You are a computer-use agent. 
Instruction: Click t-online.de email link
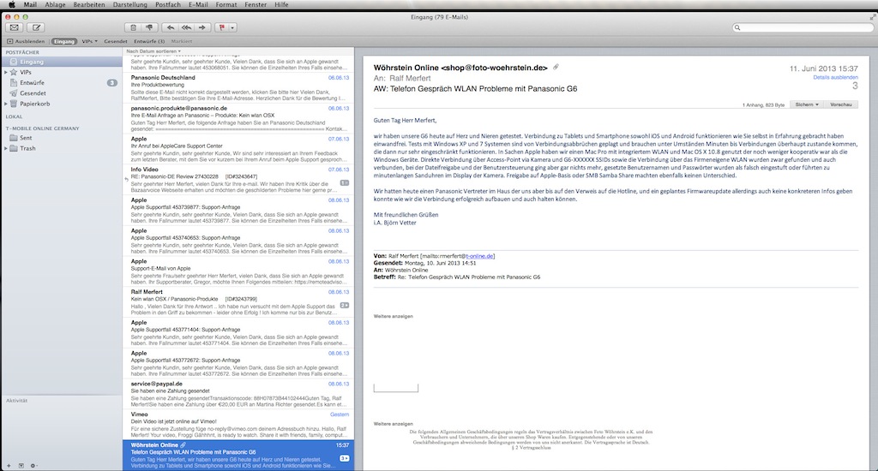(480, 256)
